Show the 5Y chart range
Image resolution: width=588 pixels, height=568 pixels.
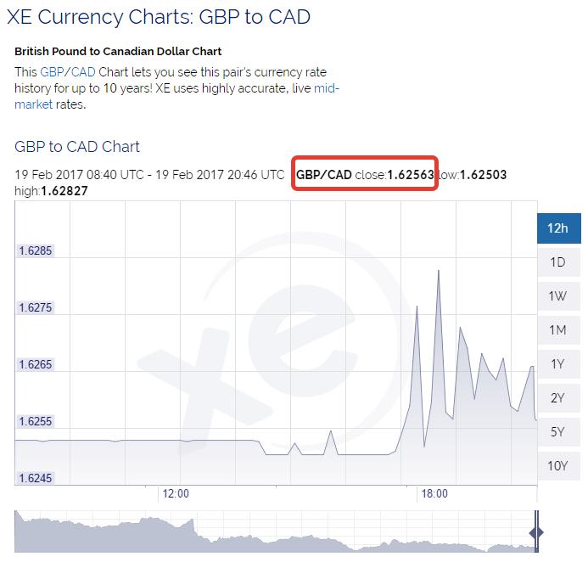(x=559, y=432)
